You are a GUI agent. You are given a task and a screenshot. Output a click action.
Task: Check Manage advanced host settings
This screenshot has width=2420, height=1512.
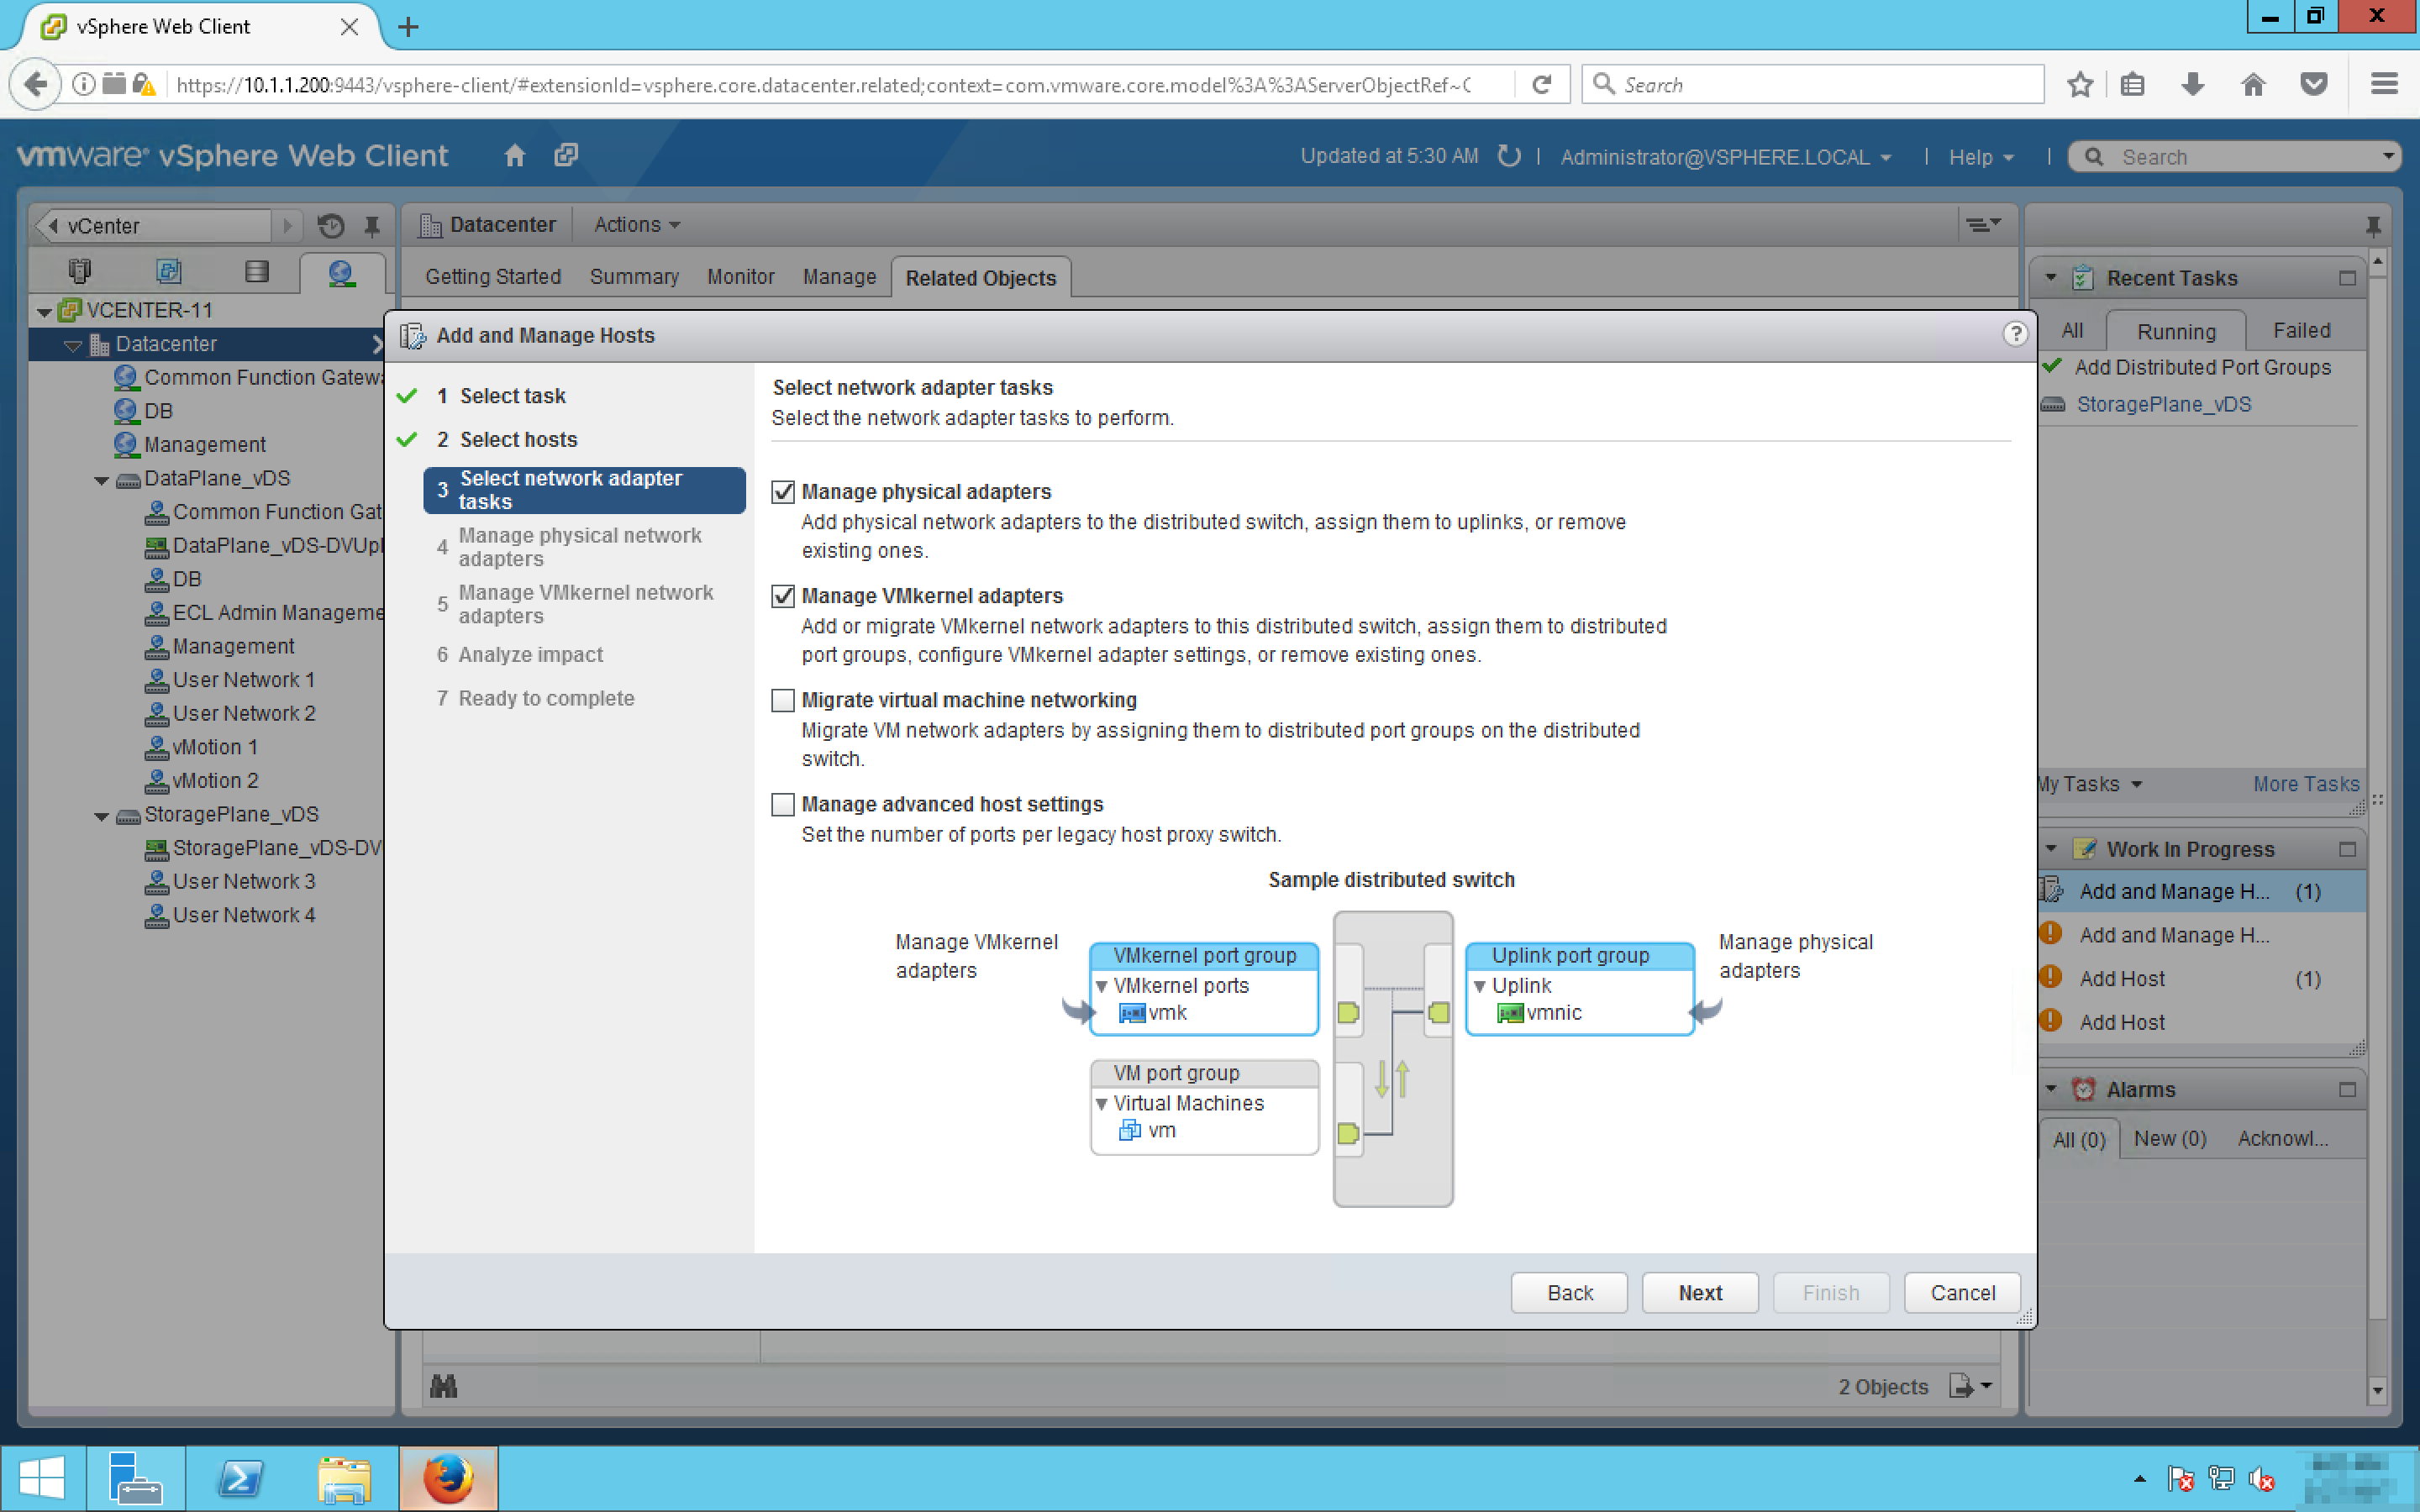[783, 804]
